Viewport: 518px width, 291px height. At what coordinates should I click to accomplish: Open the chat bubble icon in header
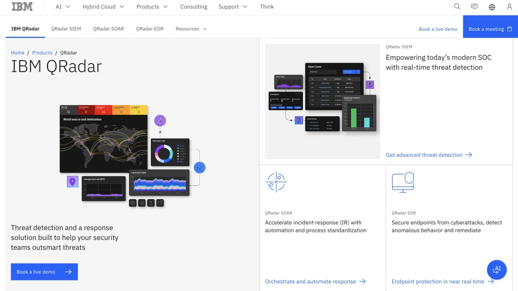point(474,7)
